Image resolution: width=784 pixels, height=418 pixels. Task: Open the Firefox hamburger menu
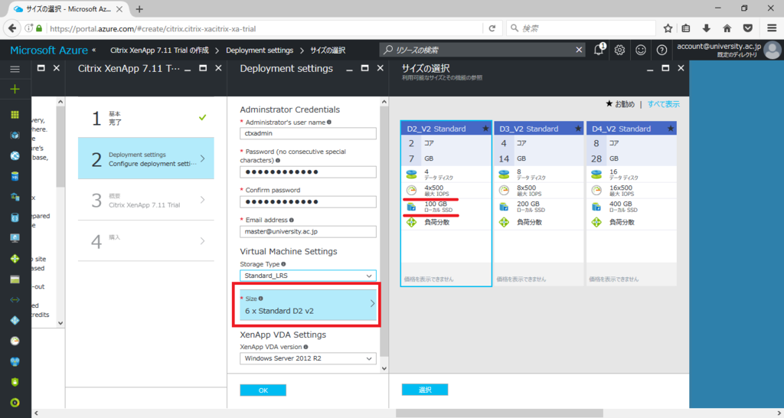[x=772, y=28]
